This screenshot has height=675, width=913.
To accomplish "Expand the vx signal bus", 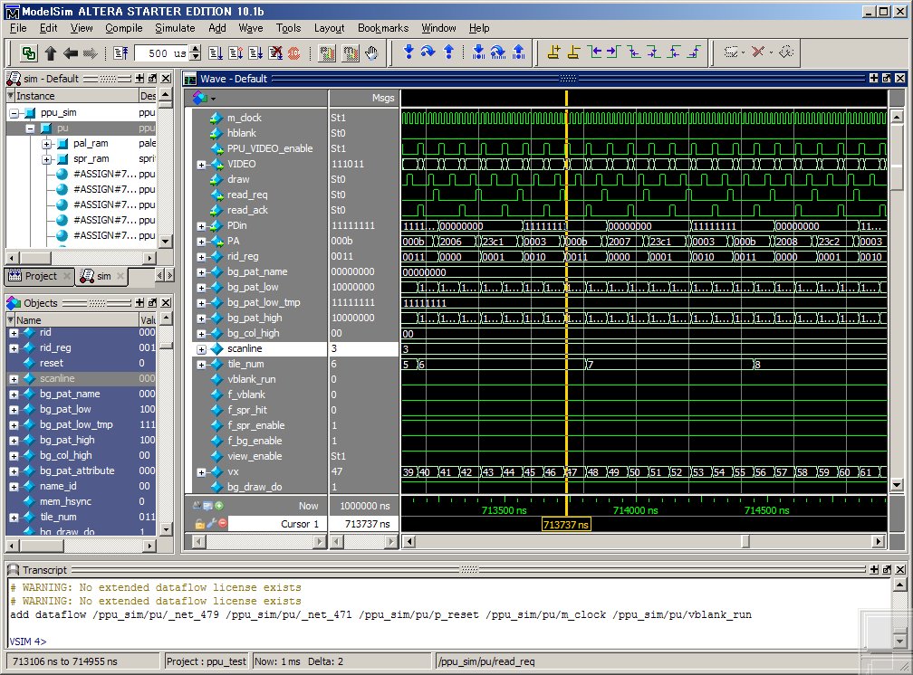I will (201, 472).
